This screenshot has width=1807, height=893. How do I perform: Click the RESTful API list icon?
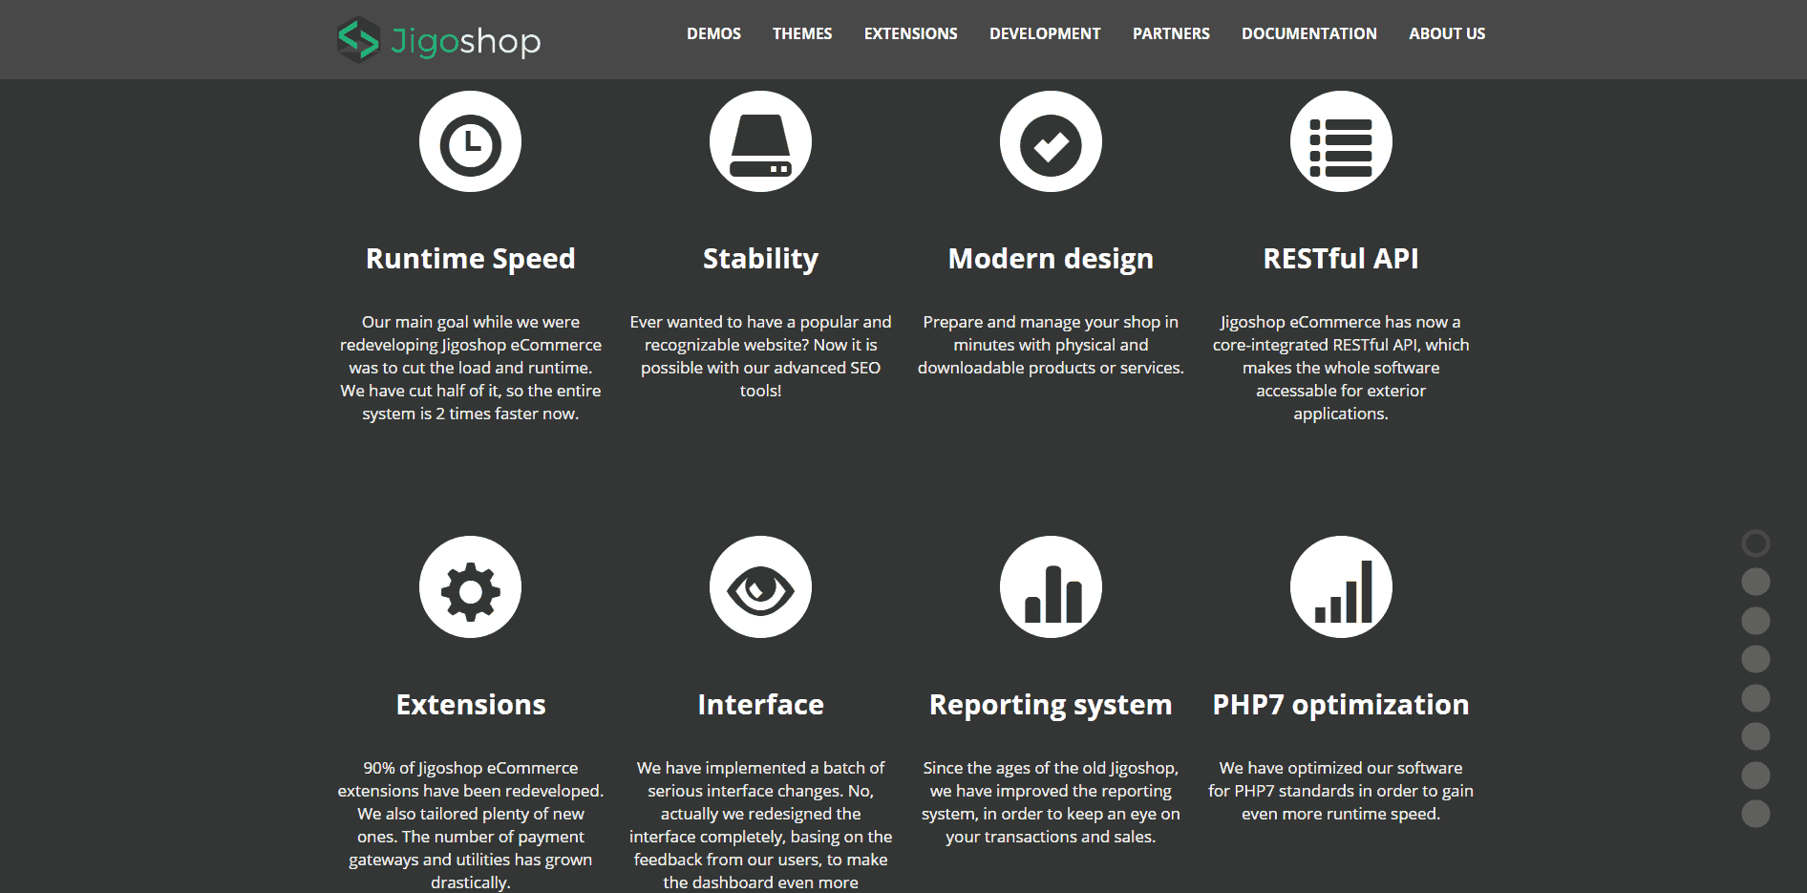point(1341,141)
